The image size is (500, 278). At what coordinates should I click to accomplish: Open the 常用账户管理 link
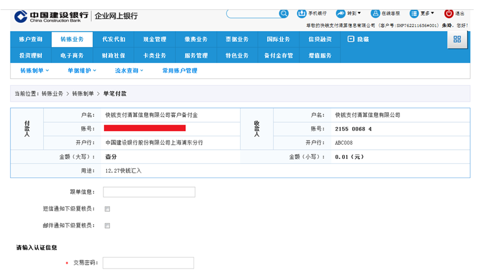tap(180, 71)
